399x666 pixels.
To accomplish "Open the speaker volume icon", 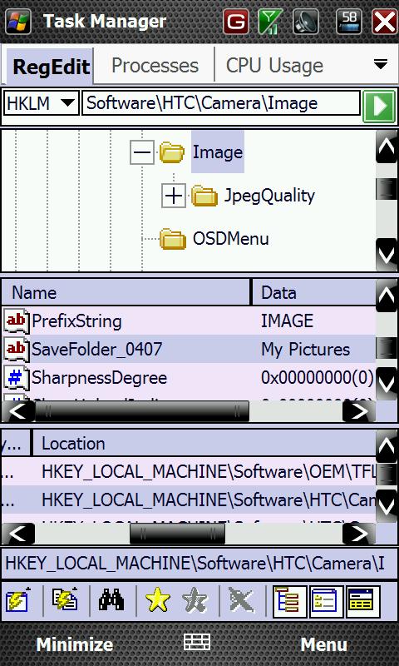I will click(x=306, y=22).
